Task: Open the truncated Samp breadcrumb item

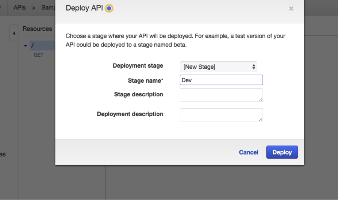Action: [x=48, y=8]
